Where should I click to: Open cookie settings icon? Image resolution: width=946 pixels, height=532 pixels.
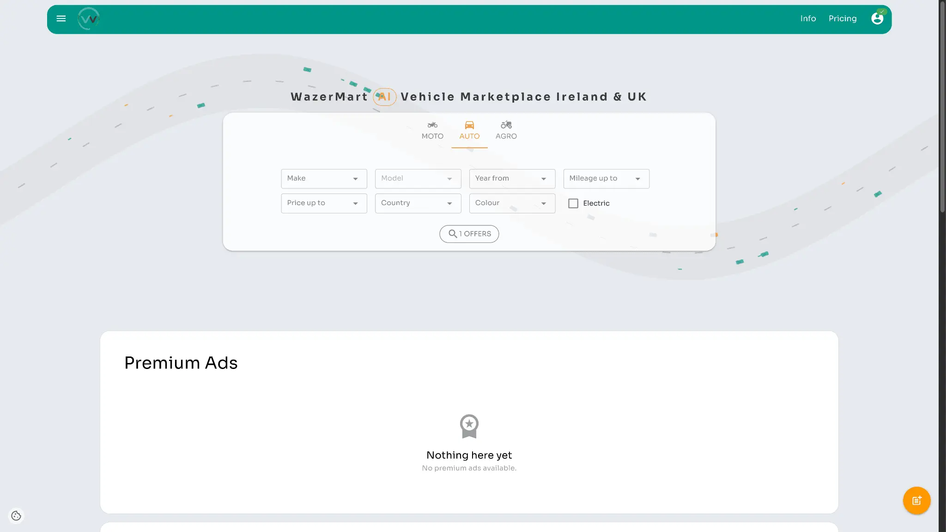pyautogui.click(x=16, y=516)
